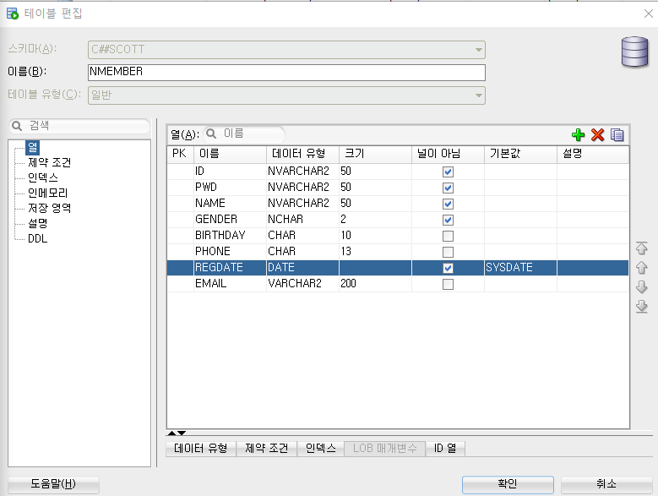The width and height of the screenshot is (658, 496).
Task: Select 인덱스 in the left tree
Action: click(x=42, y=177)
